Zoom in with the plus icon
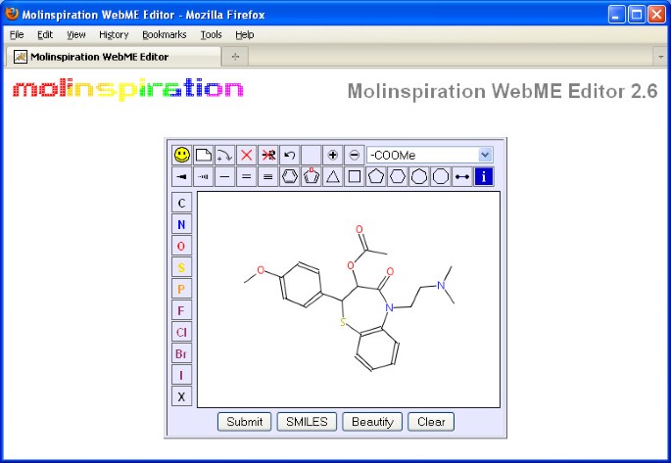 click(332, 155)
